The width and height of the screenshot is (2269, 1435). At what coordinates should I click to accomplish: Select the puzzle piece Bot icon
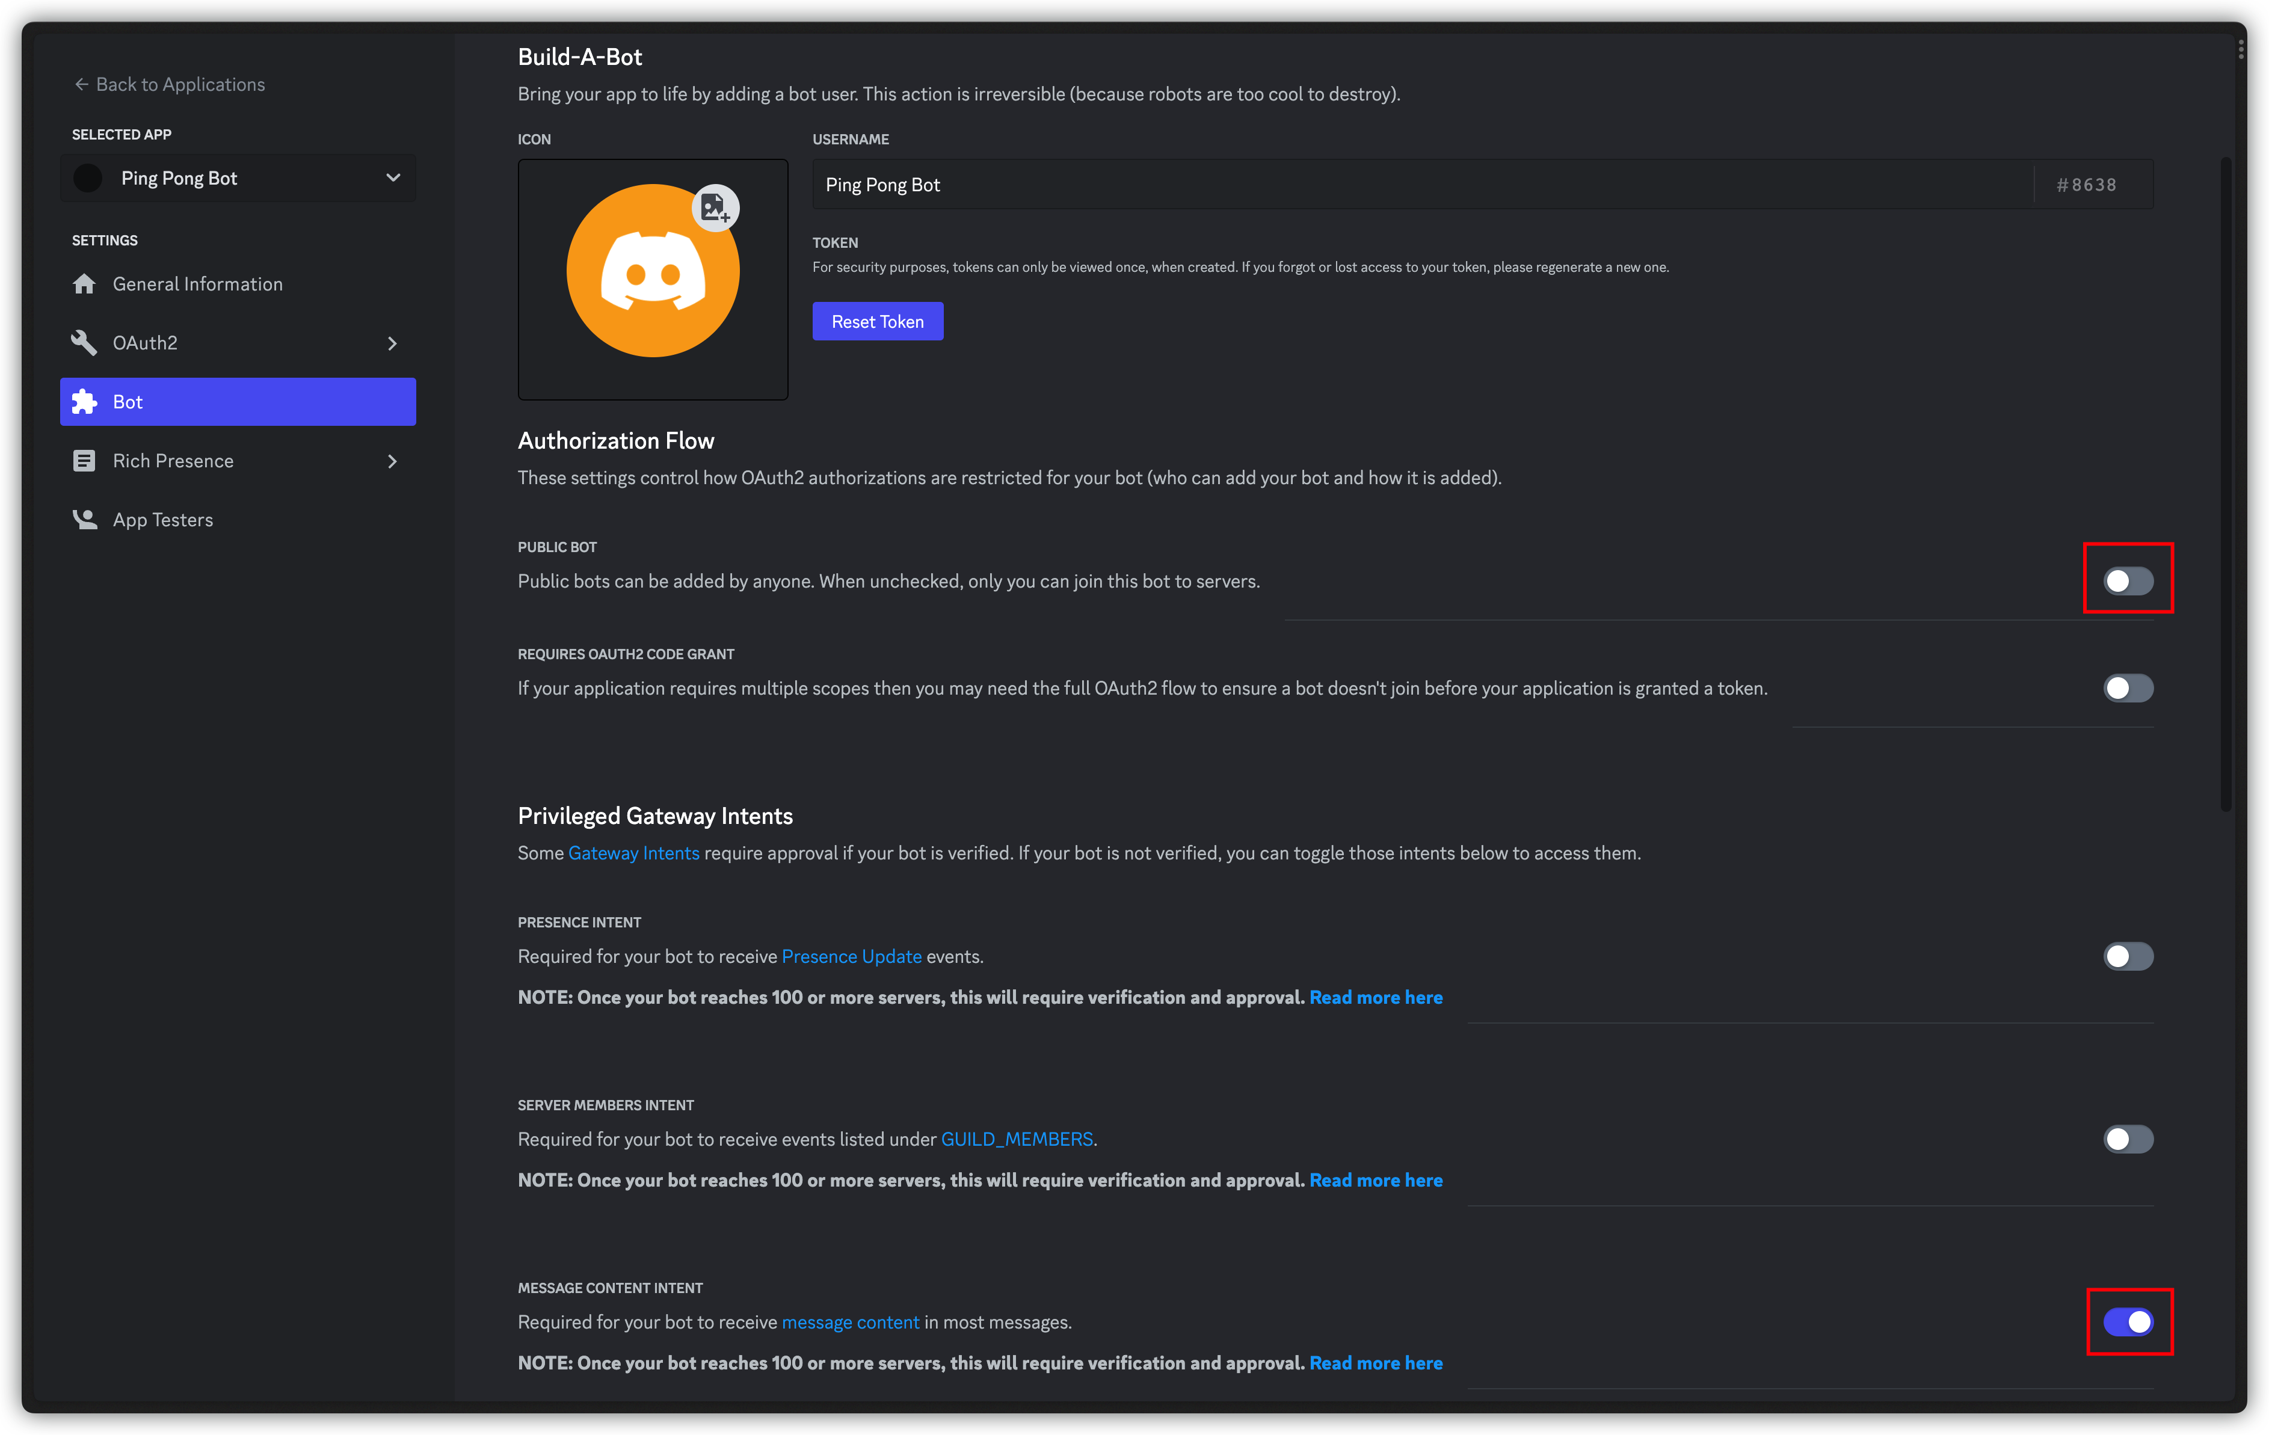(84, 401)
